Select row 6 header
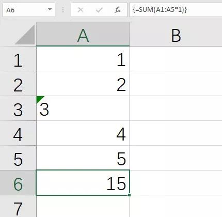Viewport: 222px width, 217px height. coord(18,183)
